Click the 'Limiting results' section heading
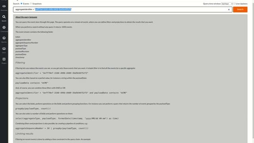254x143 pixels. click(x=24, y=133)
